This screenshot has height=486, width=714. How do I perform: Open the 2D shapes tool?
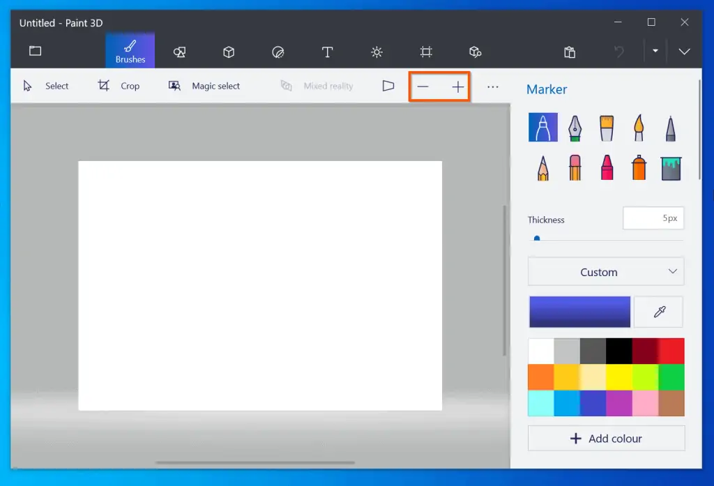point(179,52)
